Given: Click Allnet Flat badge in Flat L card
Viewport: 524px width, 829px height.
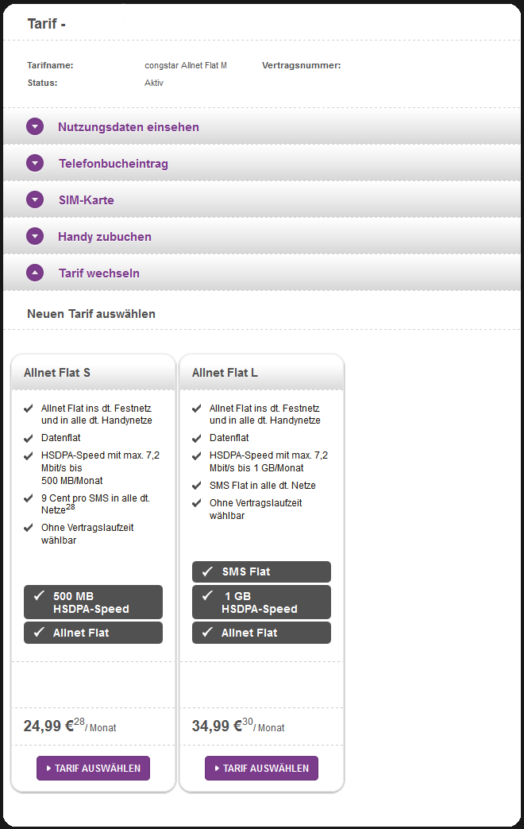Looking at the screenshot, I should [x=261, y=633].
